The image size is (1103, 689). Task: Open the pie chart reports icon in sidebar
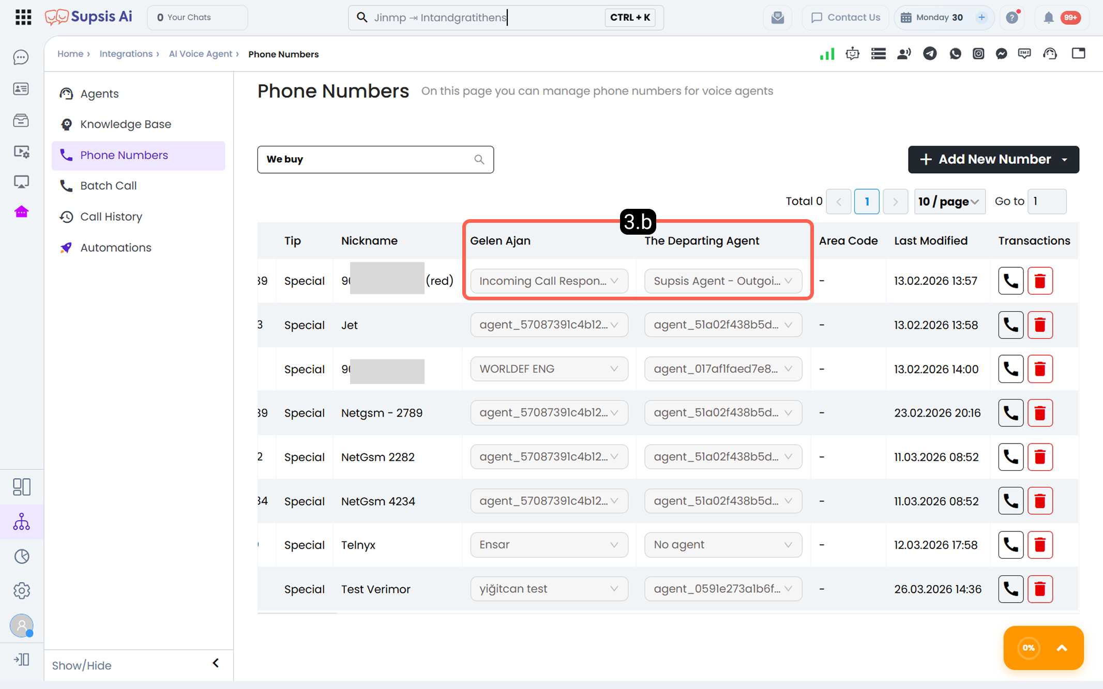tap(22, 556)
